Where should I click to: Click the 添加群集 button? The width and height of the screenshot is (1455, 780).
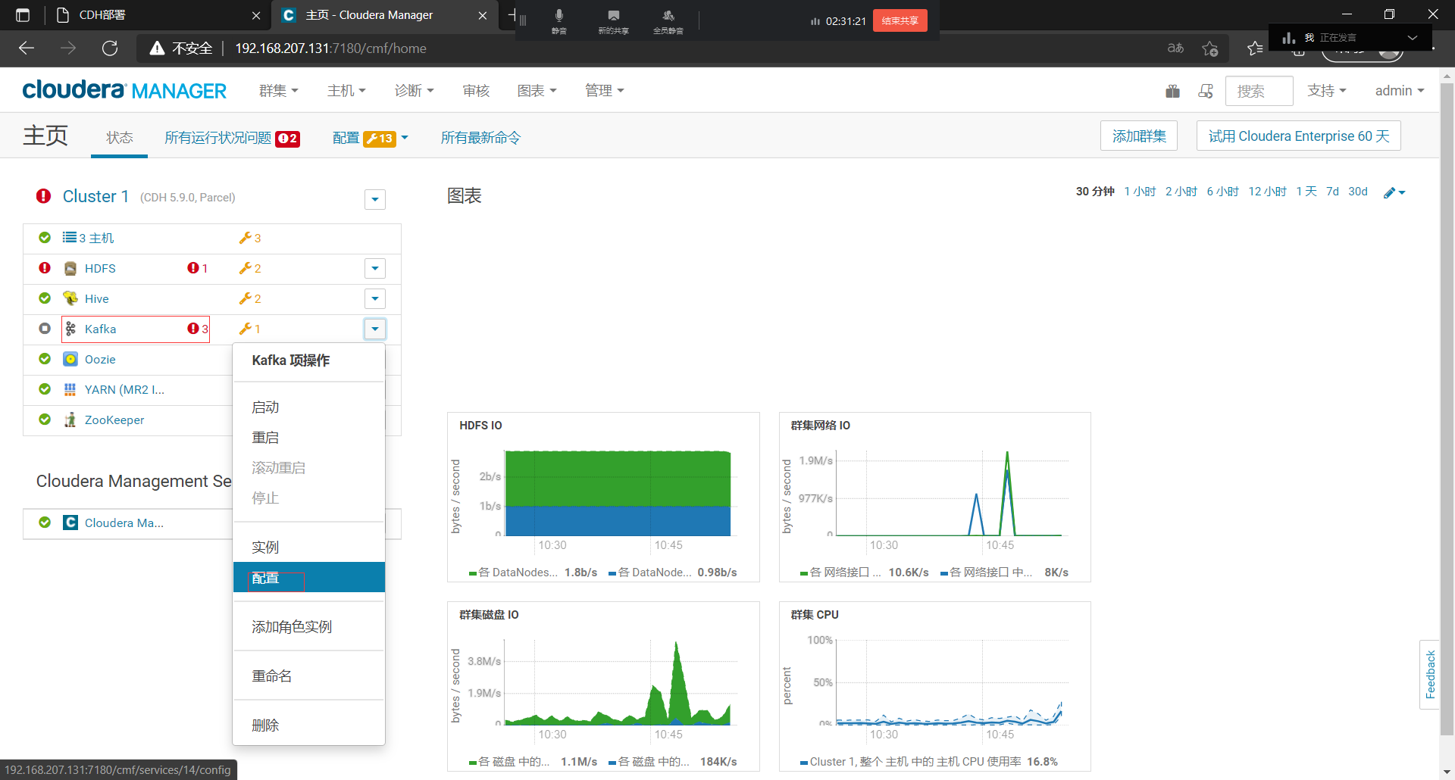1139,136
